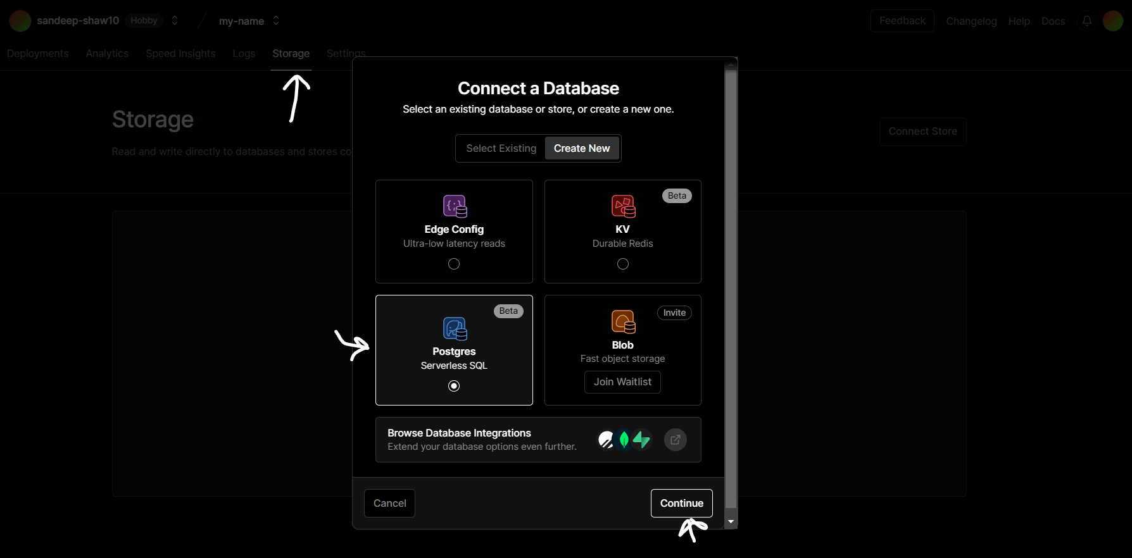Click the Blob storage icon

pos(623,322)
